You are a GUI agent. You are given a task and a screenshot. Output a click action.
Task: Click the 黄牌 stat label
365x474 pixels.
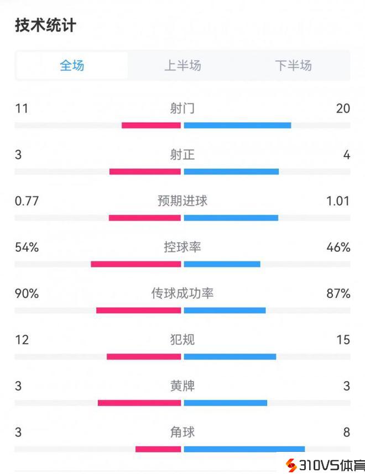[182, 386]
